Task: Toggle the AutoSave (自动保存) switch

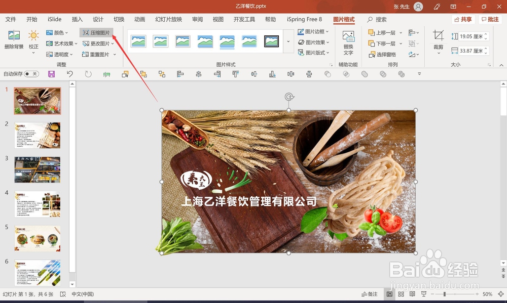Action: coord(31,74)
